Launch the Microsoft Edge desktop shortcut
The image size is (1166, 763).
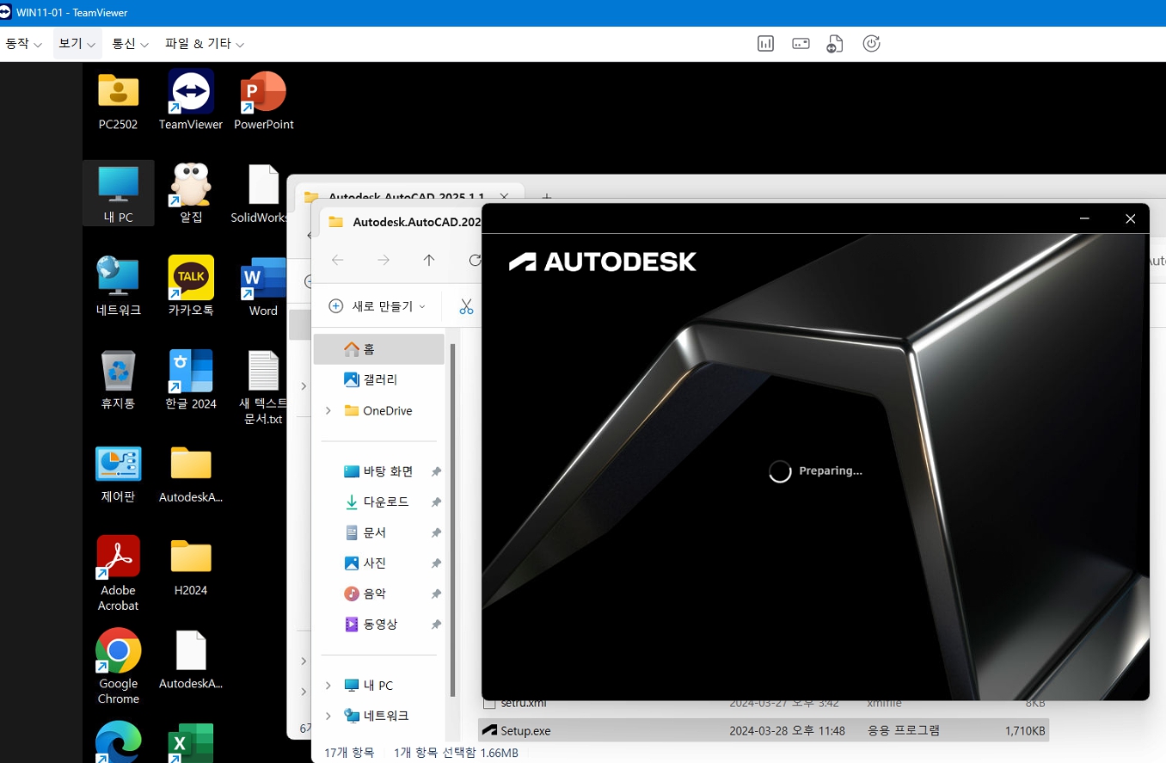118,741
